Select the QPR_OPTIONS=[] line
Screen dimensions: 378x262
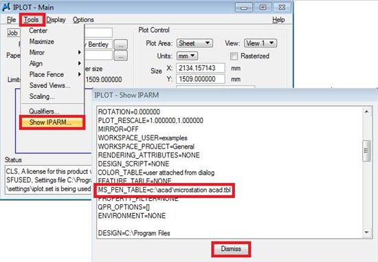point(124,207)
